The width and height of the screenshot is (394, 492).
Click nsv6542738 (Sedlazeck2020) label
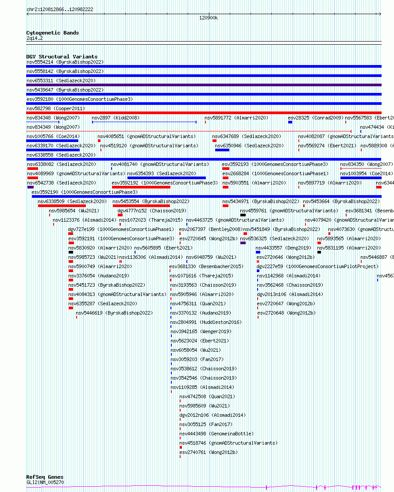62,183
